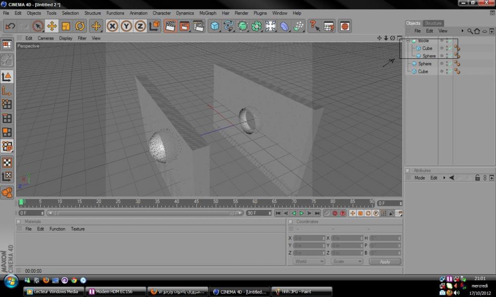Open Windows Start menu
The height and width of the screenshot is (297, 496).
point(10,281)
